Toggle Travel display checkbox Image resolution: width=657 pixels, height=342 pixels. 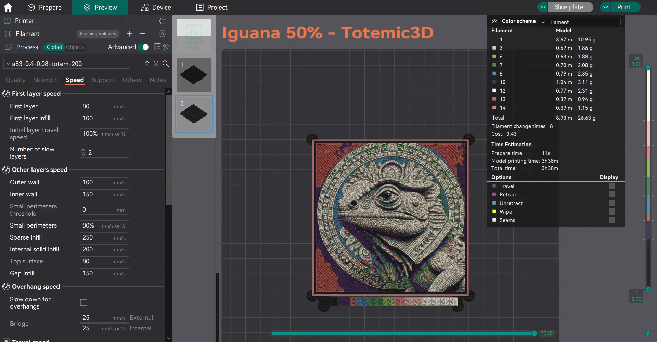612,186
